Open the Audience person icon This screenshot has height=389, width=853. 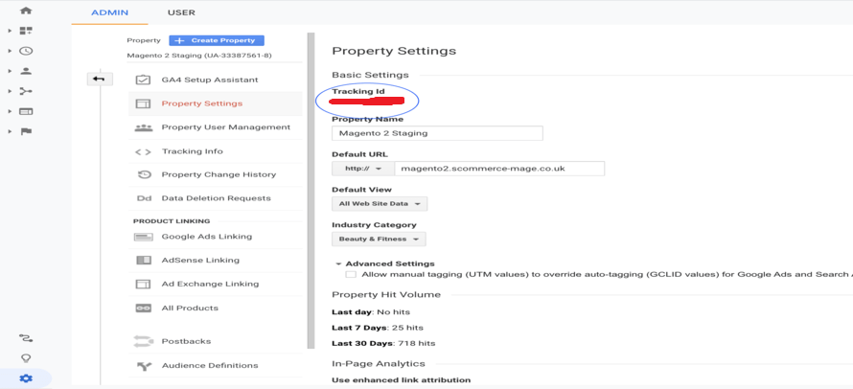coord(26,71)
